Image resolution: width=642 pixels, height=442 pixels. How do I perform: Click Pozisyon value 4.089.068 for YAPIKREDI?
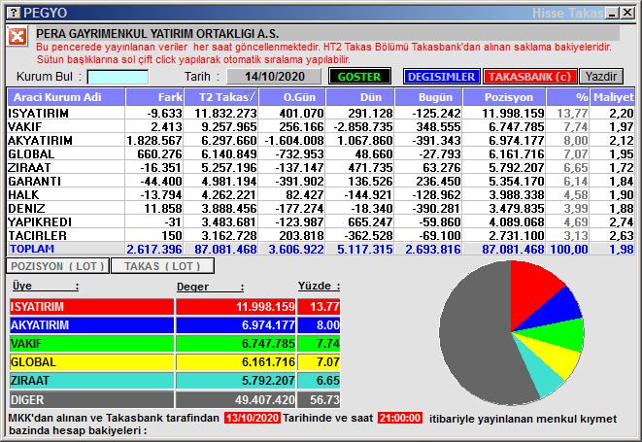click(x=517, y=221)
